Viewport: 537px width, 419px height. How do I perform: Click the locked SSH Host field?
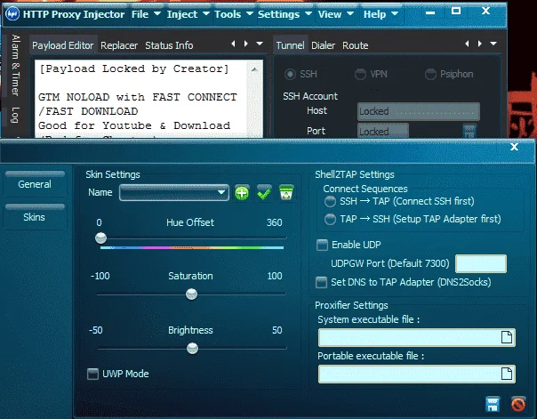click(419, 111)
